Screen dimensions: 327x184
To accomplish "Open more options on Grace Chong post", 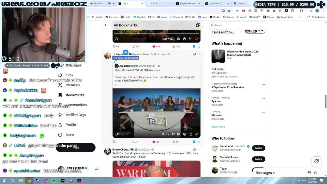I will (x=199, y=150).
